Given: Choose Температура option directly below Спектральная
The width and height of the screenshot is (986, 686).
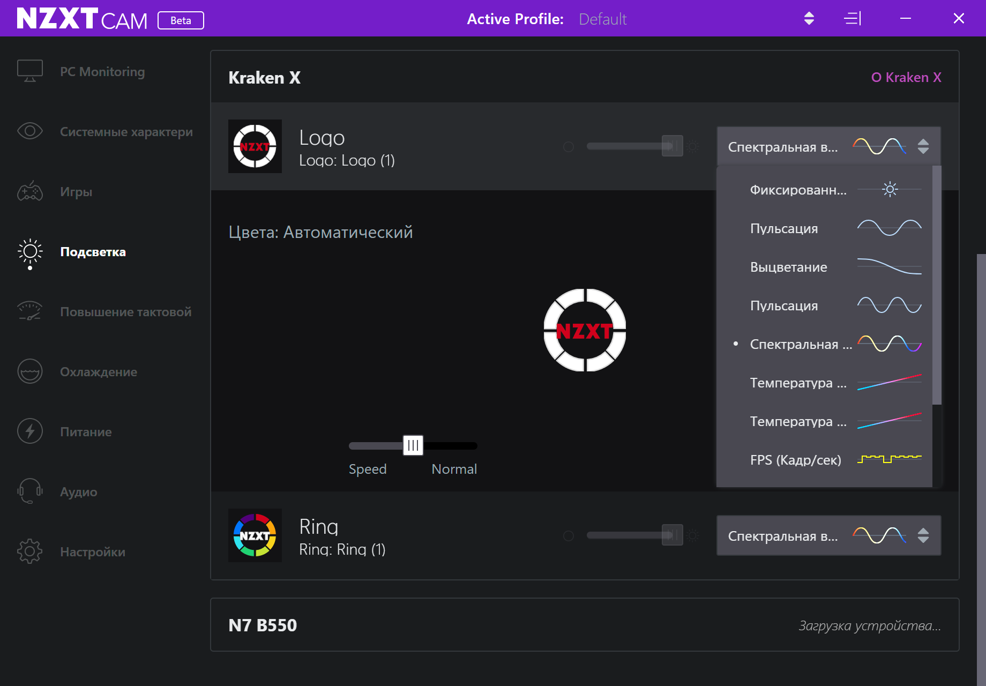Looking at the screenshot, I should [825, 383].
